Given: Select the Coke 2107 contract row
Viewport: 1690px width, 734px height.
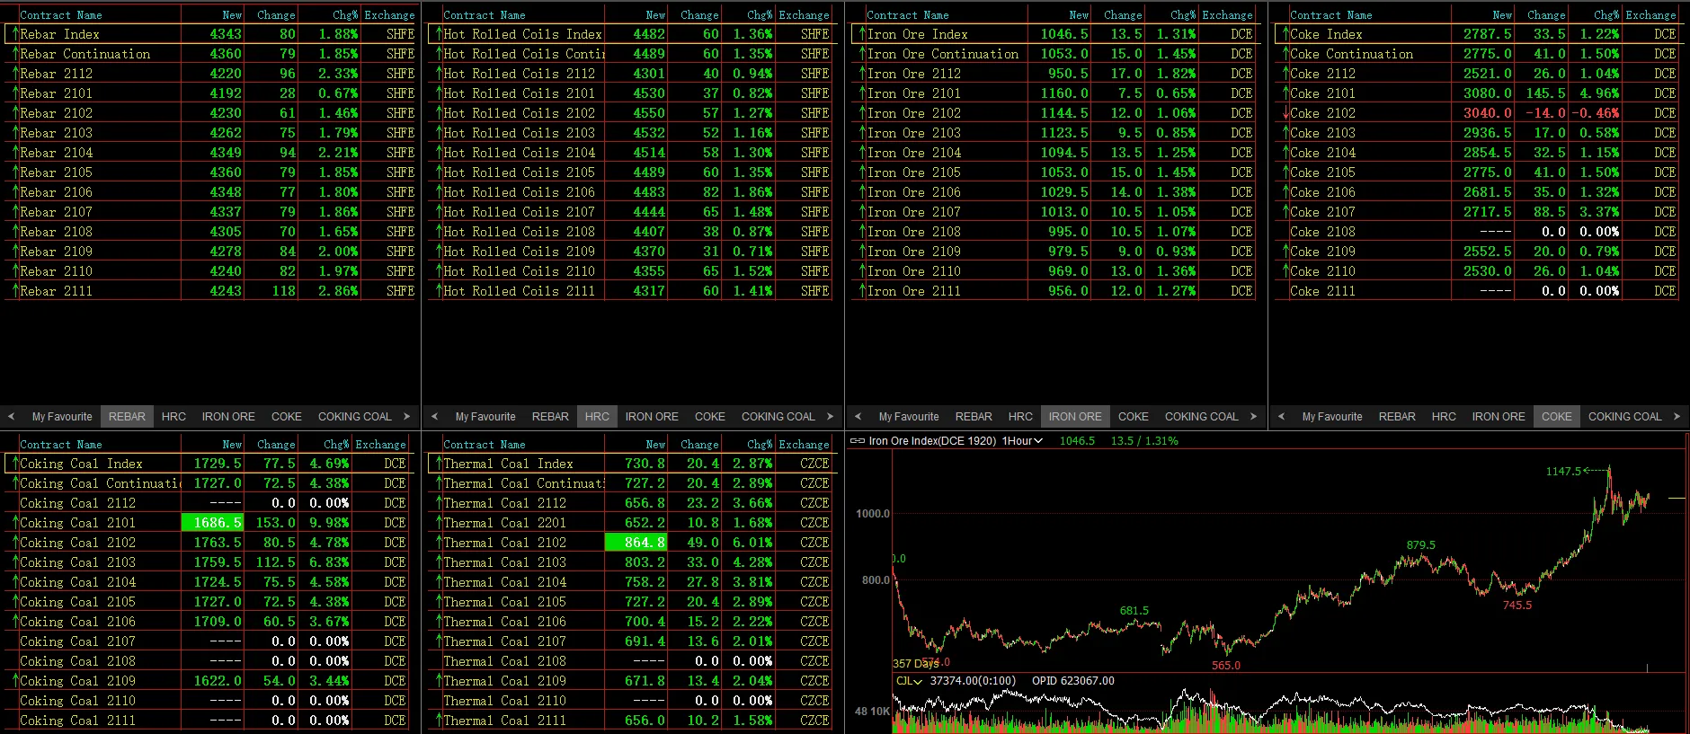Looking at the screenshot, I should pyautogui.click(x=1477, y=212).
